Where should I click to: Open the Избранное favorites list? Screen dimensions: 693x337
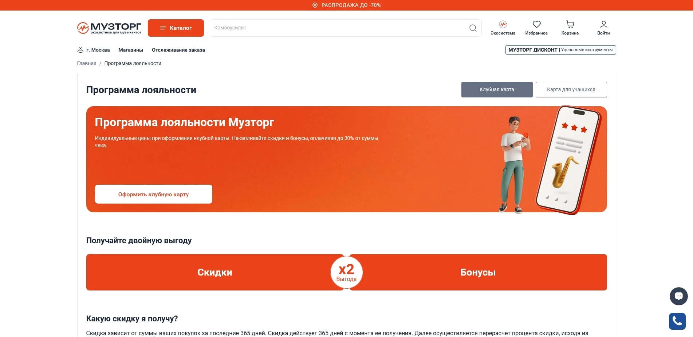(536, 27)
